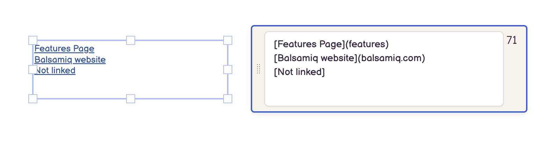Open the Balsamiq website link
This screenshot has height=153, width=547.
(x=70, y=59)
